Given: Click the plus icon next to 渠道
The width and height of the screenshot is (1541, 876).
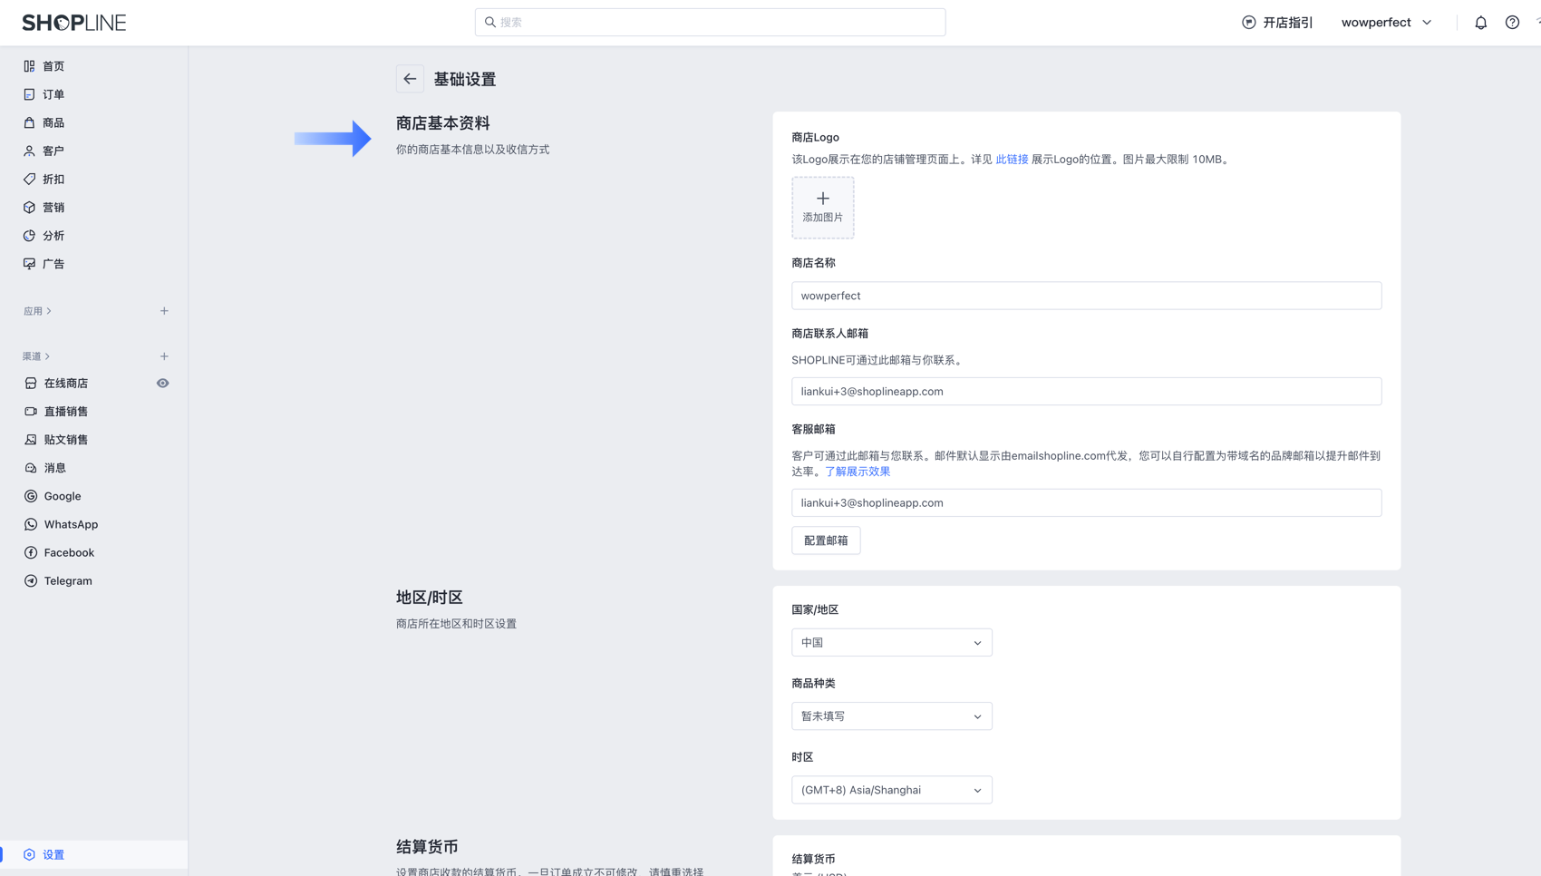Looking at the screenshot, I should (x=164, y=356).
